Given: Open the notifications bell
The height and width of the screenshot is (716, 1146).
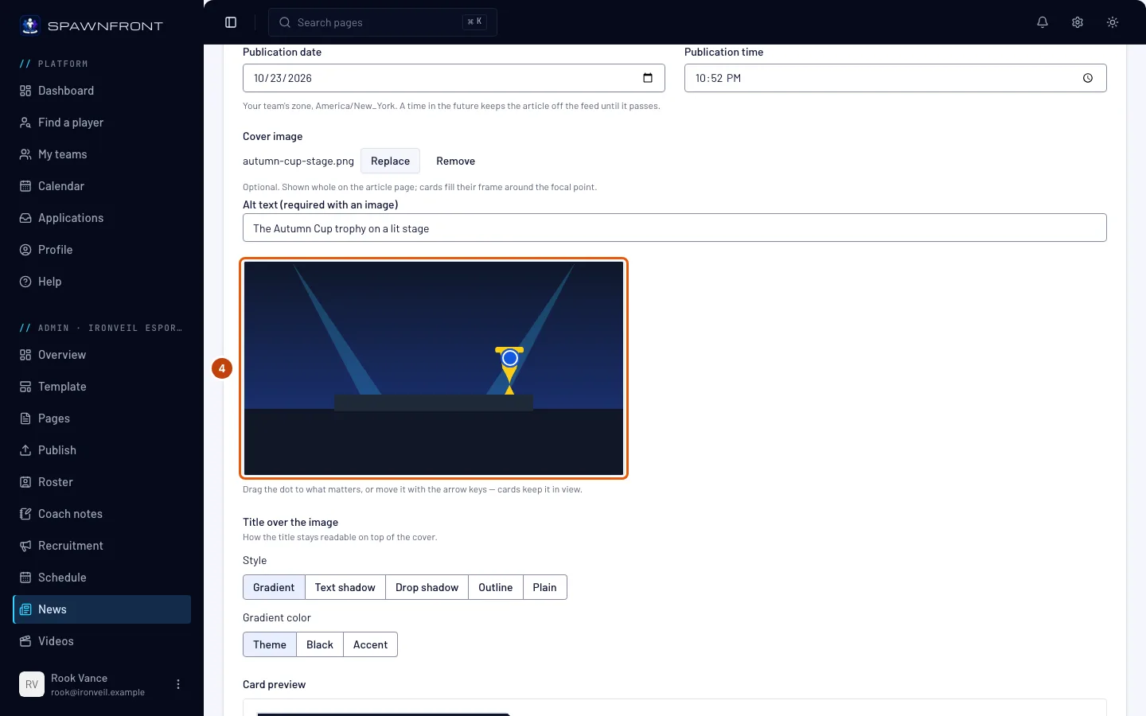Looking at the screenshot, I should (1043, 22).
